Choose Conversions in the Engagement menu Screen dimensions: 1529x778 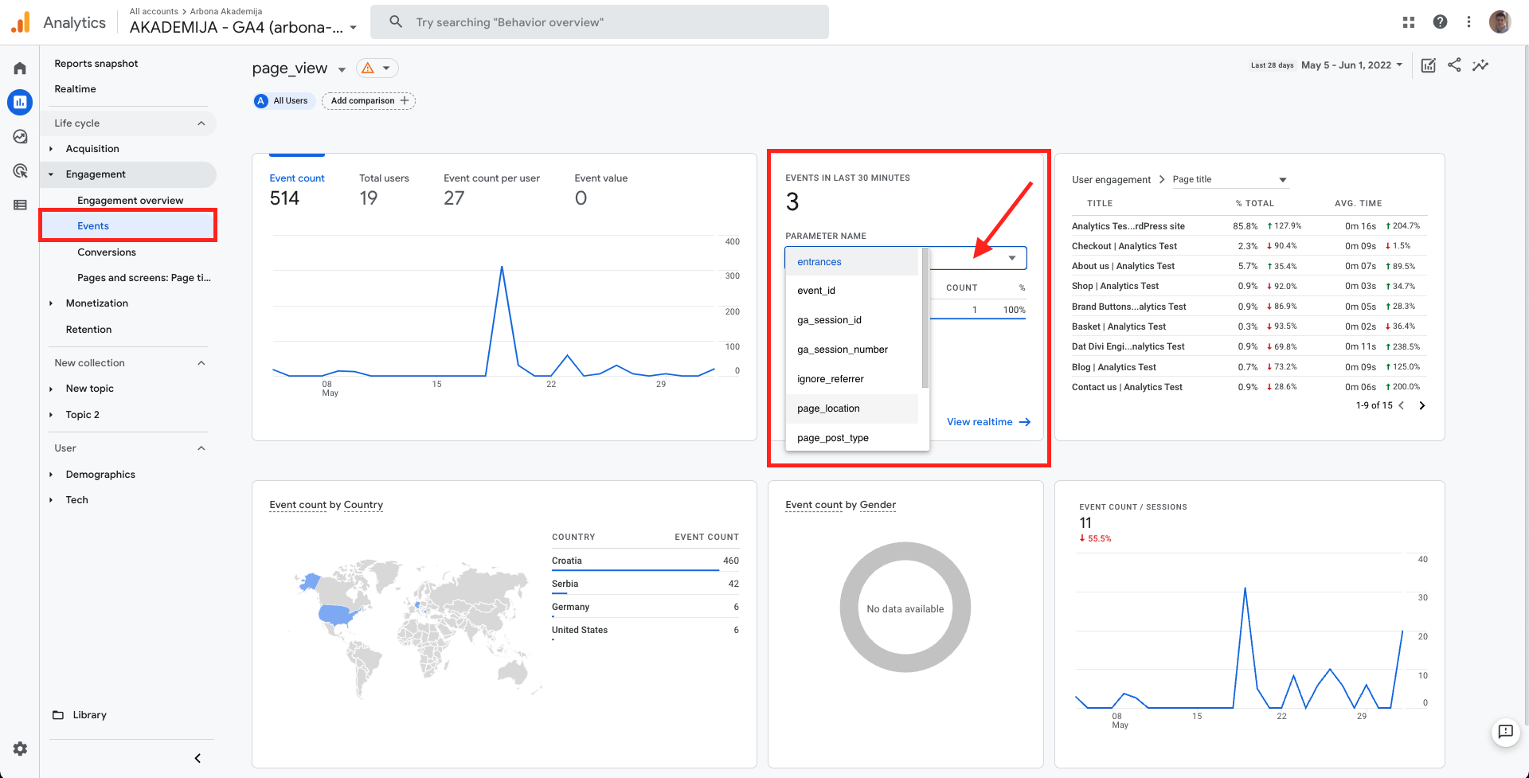pos(107,252)
